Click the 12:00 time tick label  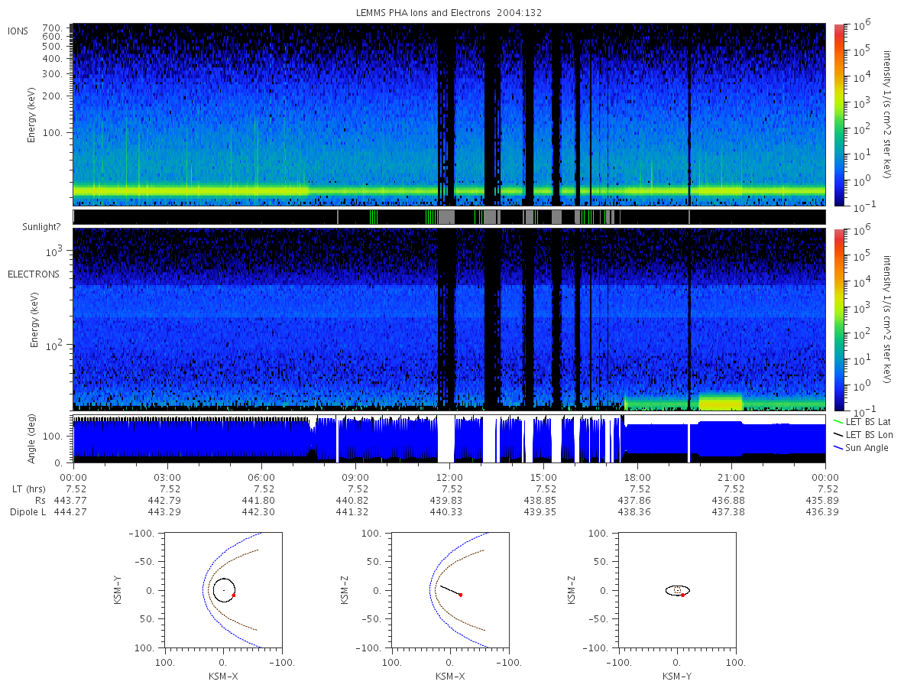pos(450,477)
